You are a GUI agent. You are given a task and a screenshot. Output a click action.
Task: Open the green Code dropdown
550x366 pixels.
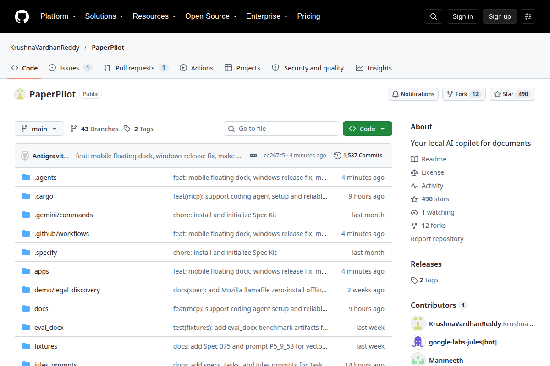pos(368,129)
